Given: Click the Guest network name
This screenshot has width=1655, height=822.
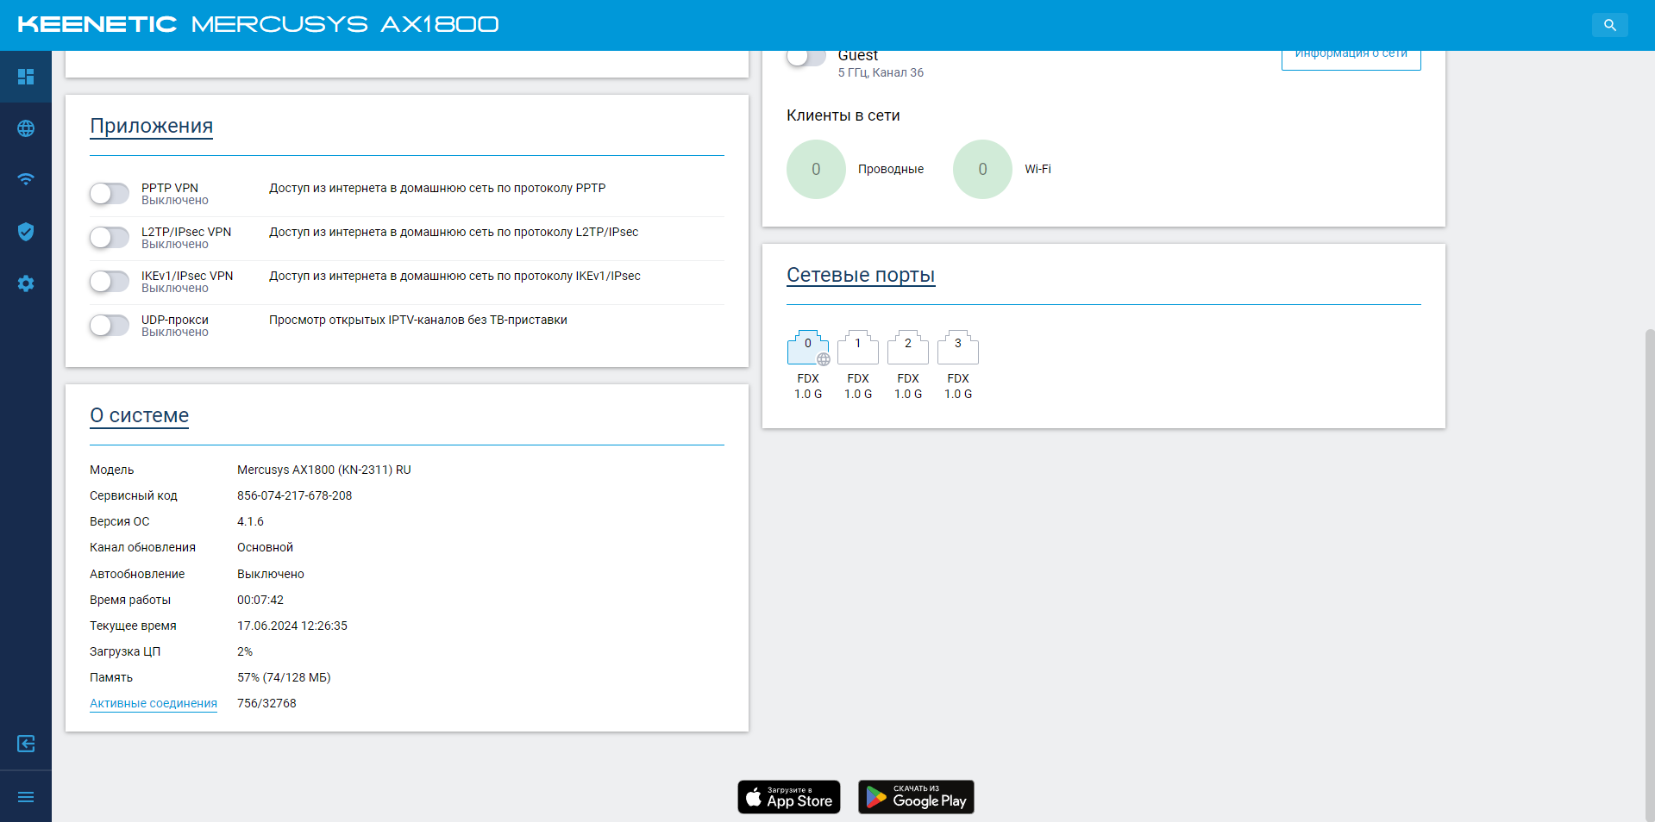Looking at the screenshot, I should pyautogui.click(x=858, y=56).
